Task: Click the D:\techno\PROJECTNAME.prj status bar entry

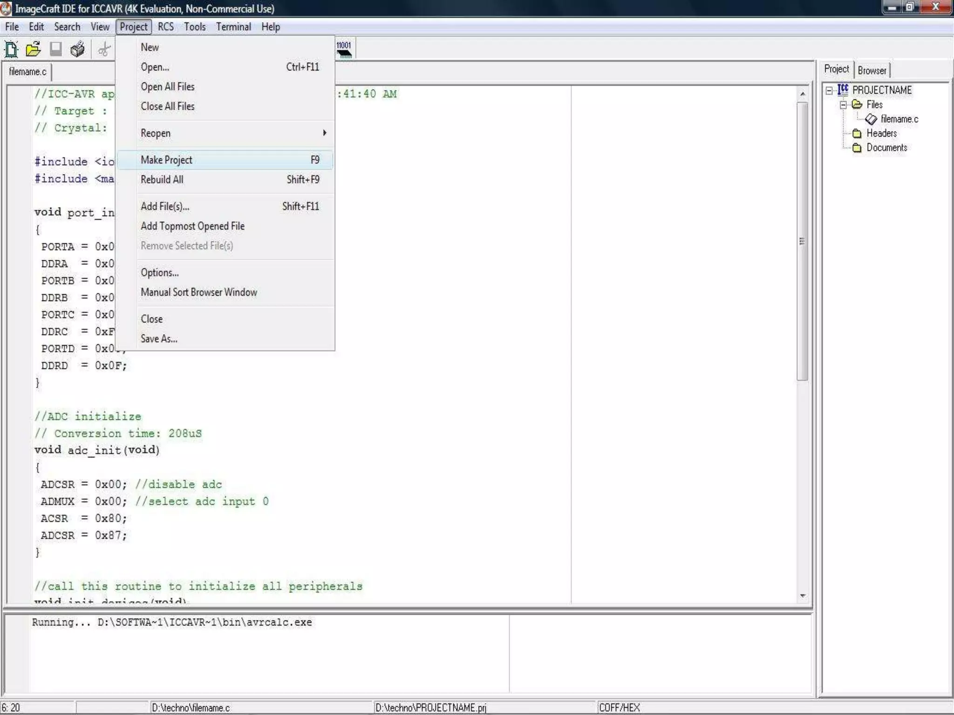Action: (x=484, y=708)
